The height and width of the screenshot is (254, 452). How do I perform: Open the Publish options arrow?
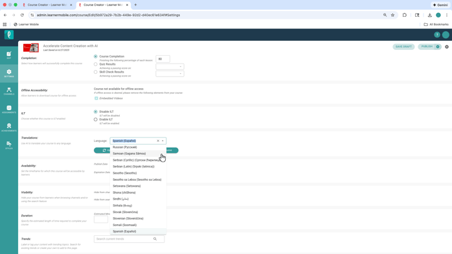click(x=438, y=47)
